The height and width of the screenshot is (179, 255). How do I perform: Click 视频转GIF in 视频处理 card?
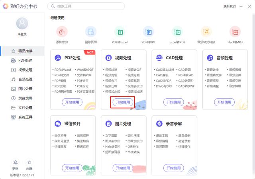[134, 70]
